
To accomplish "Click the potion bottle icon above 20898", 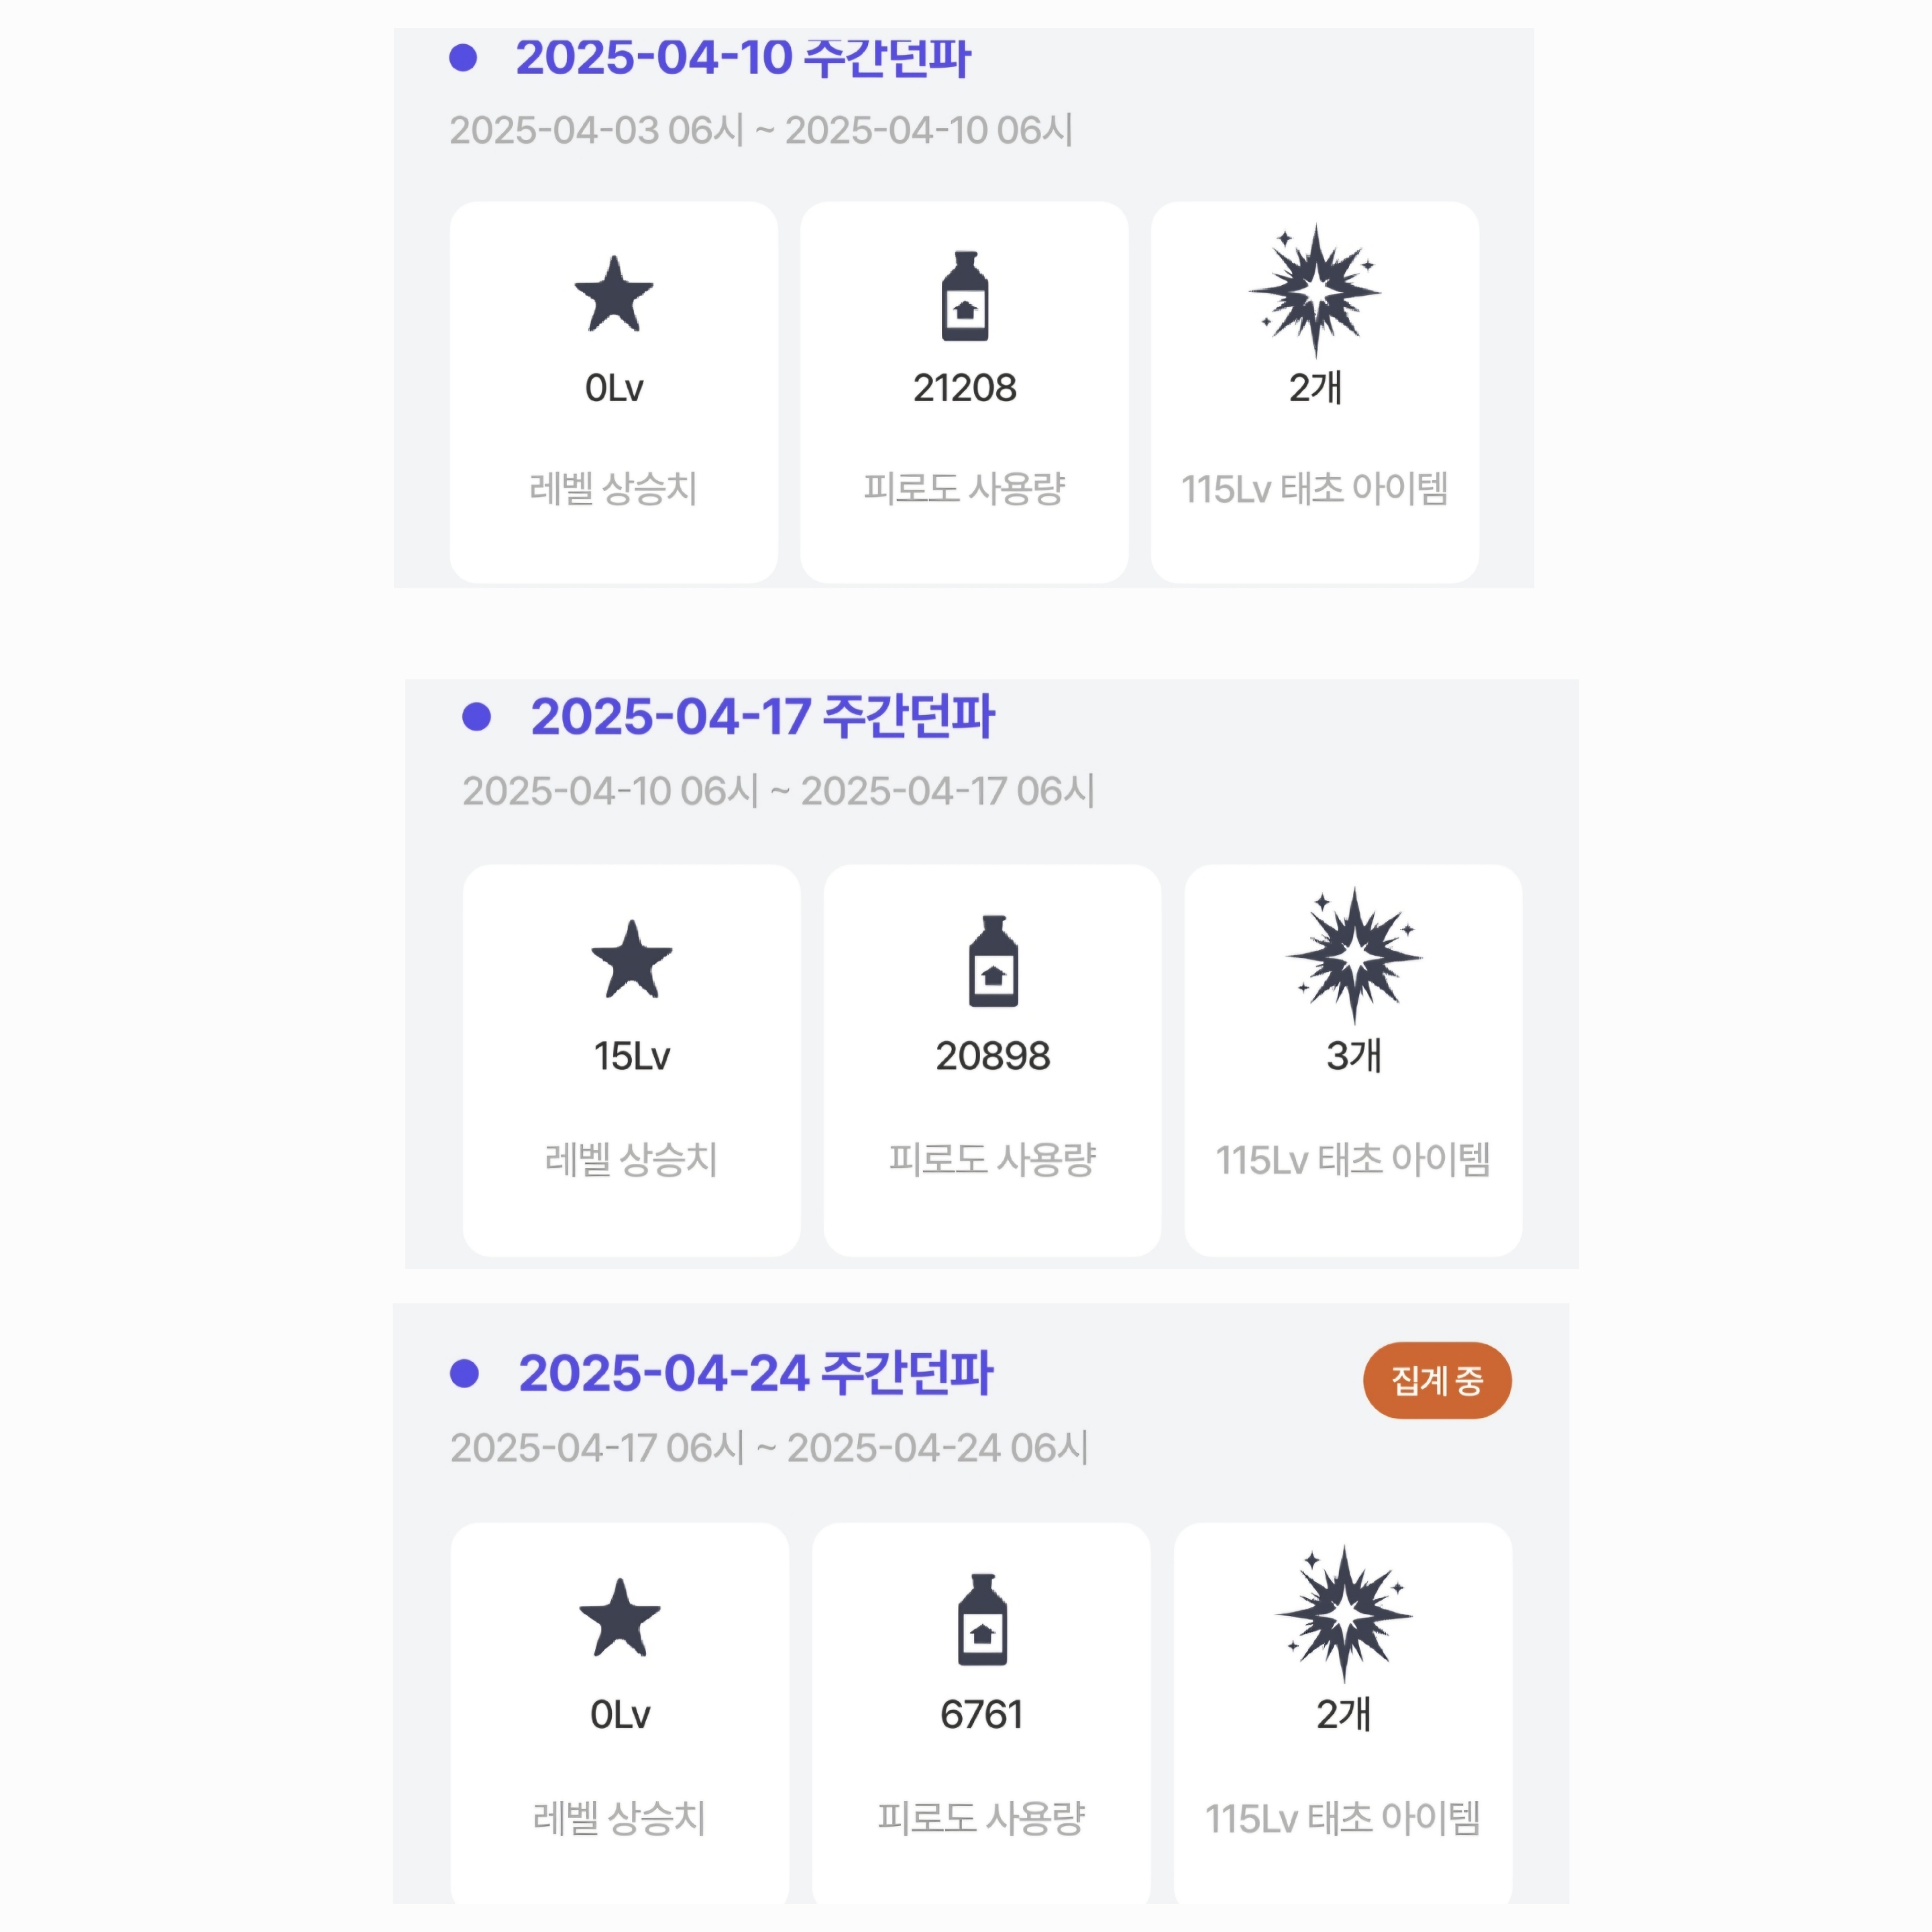I will (993, 961).
